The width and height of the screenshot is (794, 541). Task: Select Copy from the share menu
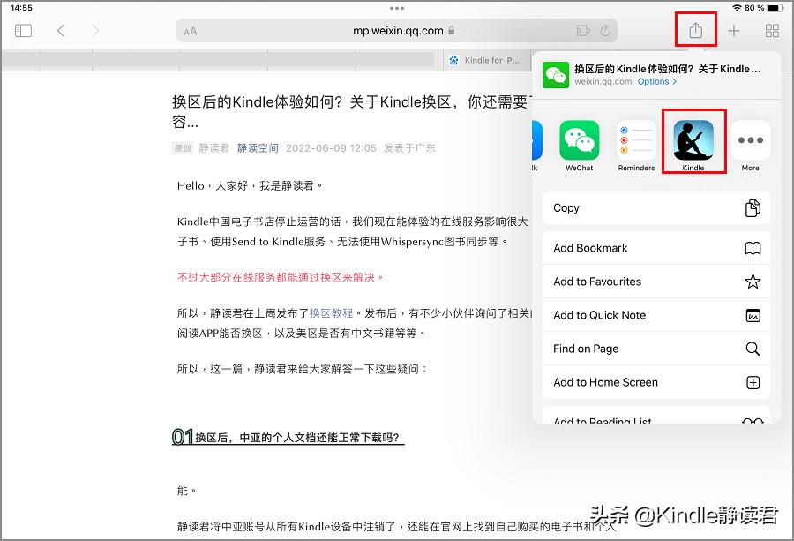[656, 207]
